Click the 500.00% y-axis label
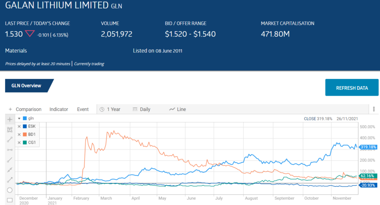 click(x=368, y=127)
